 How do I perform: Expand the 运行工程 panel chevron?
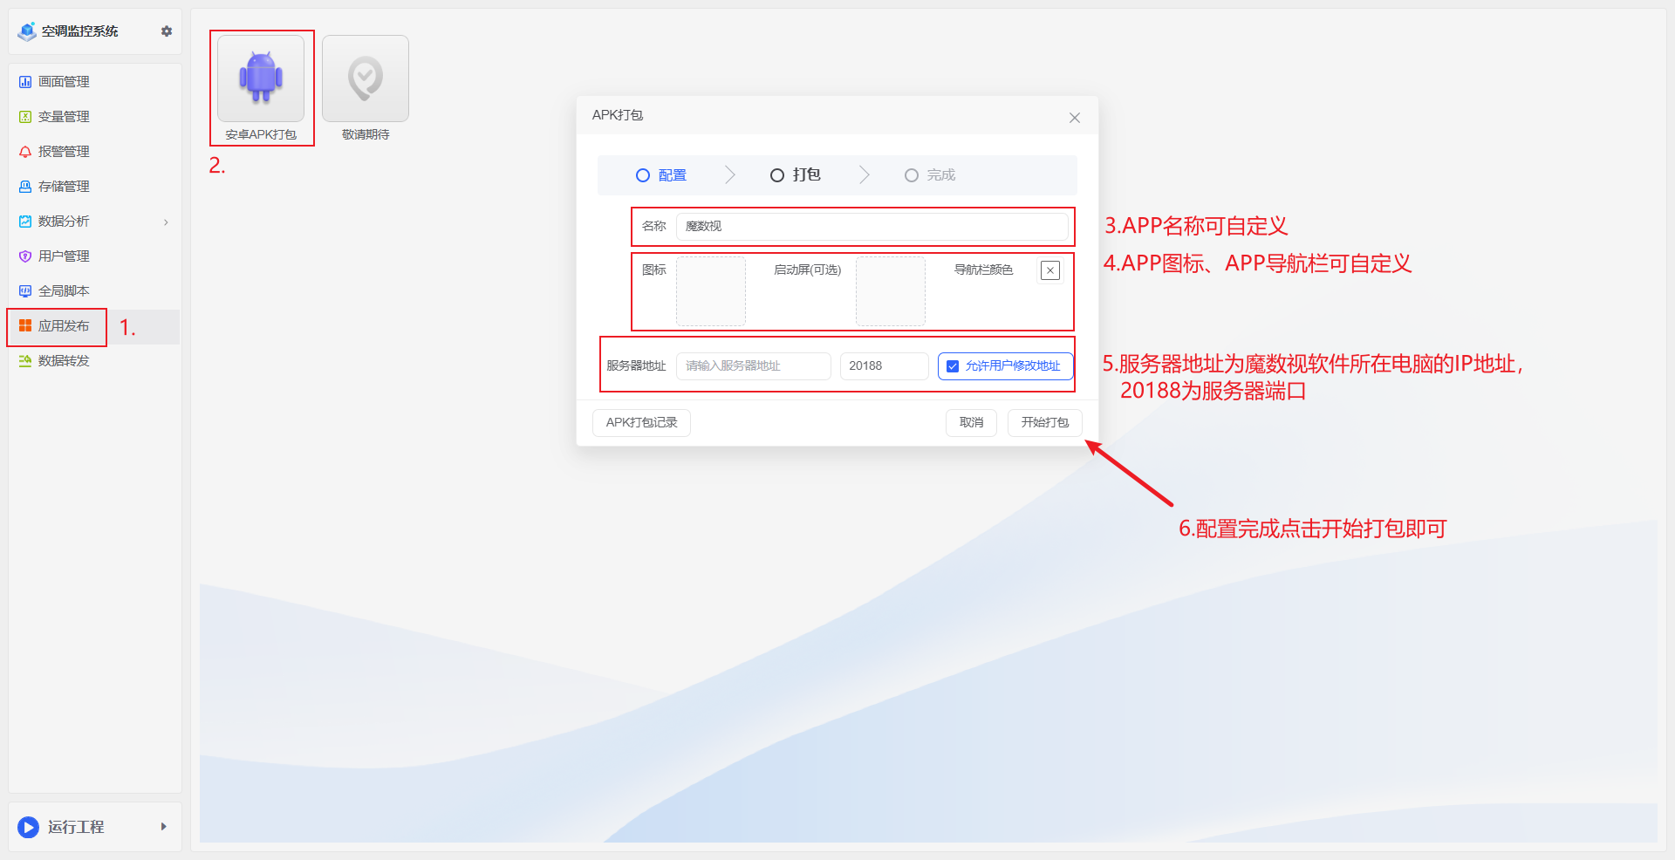tap(163, 827)
